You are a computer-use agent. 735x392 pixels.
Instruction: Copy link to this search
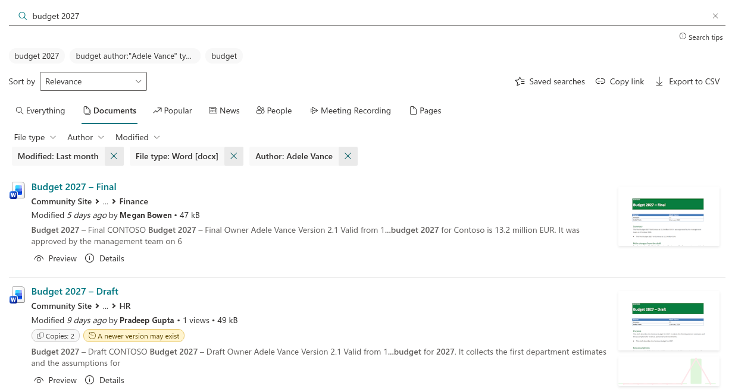tap(620, 81)
